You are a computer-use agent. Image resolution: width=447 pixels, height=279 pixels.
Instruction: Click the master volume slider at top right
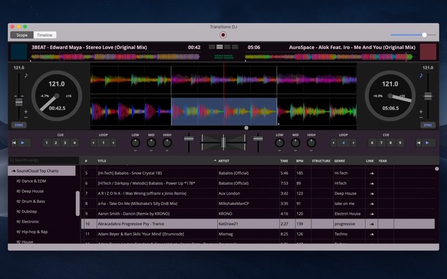tap(424, 35)
